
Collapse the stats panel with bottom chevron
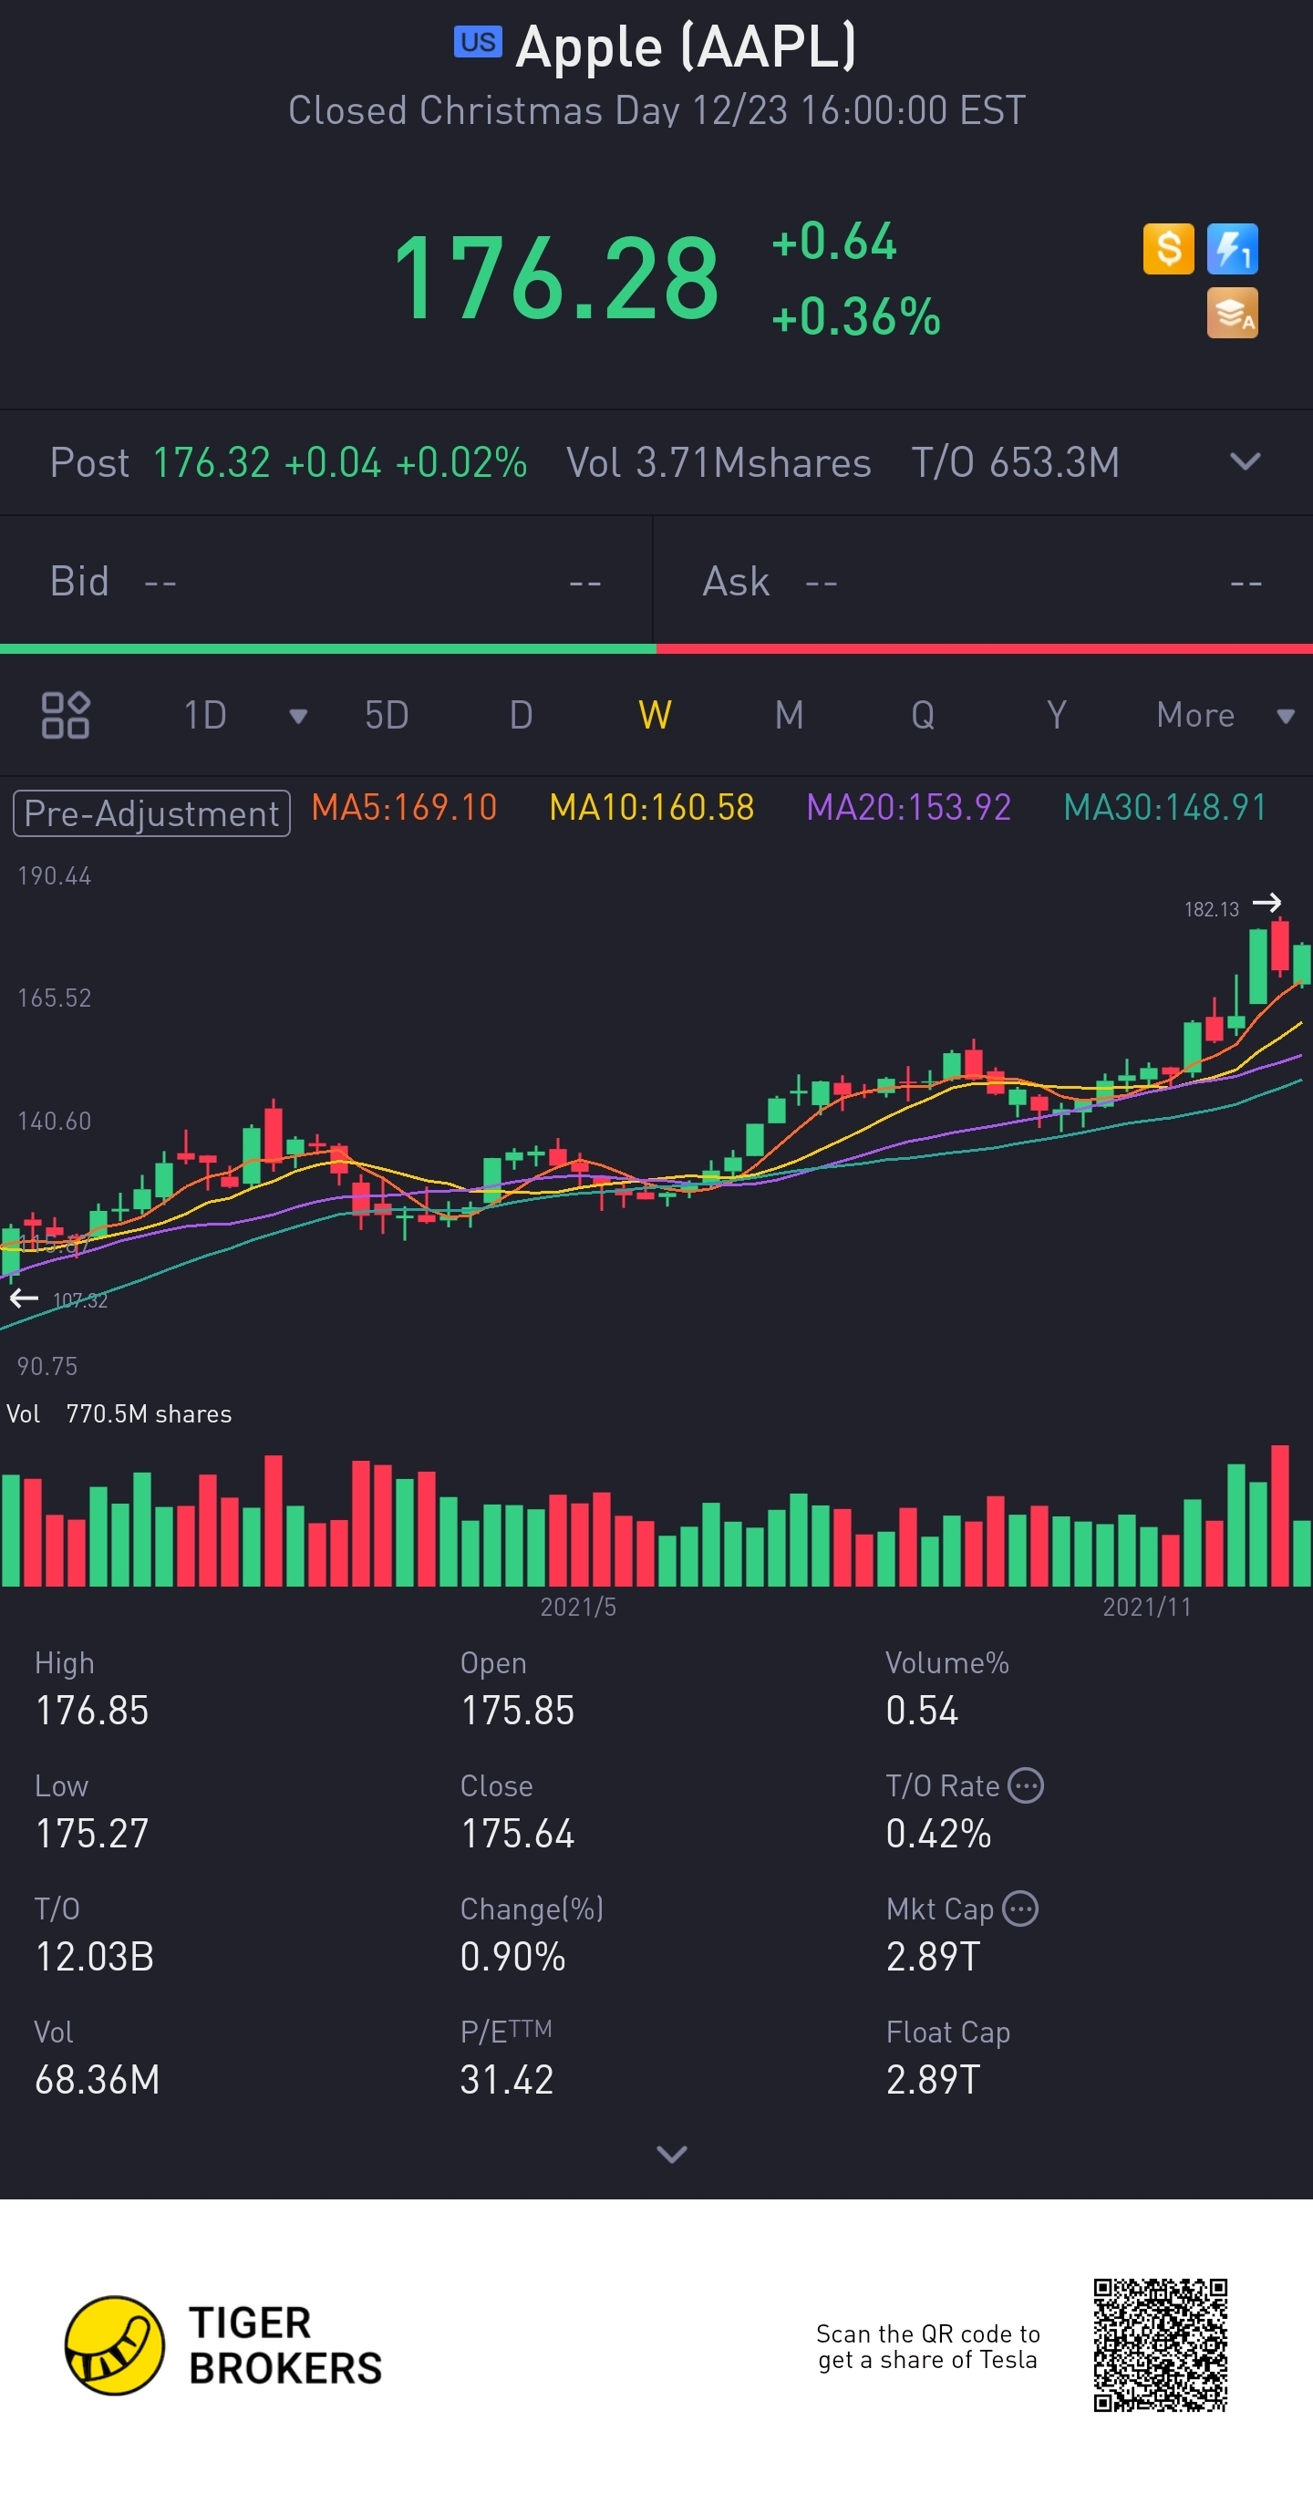(671, 2153)
